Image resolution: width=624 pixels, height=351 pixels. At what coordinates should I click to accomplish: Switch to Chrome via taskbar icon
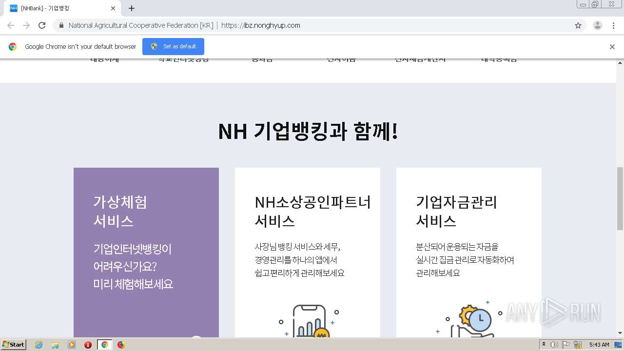[104, 345]
